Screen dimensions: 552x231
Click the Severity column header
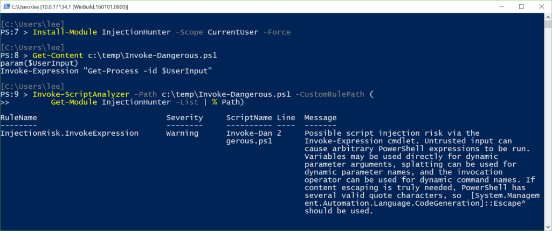point(184,117)
